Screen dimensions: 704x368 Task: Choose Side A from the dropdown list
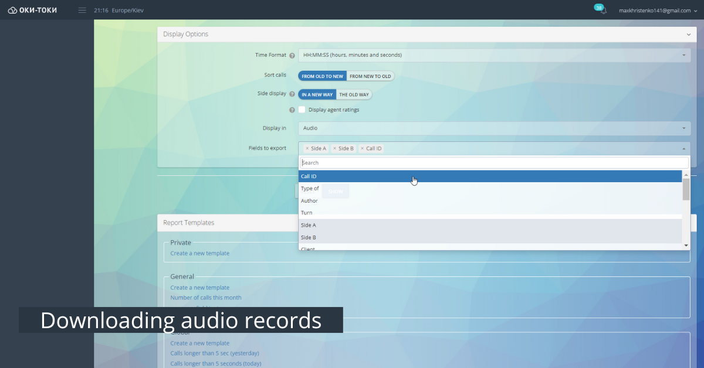[490, 225]
